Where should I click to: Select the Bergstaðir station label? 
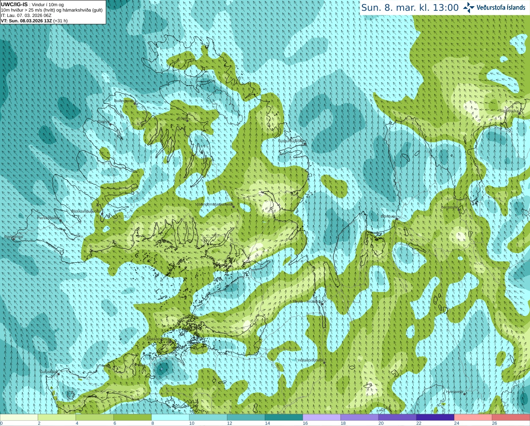click(449, 207)
